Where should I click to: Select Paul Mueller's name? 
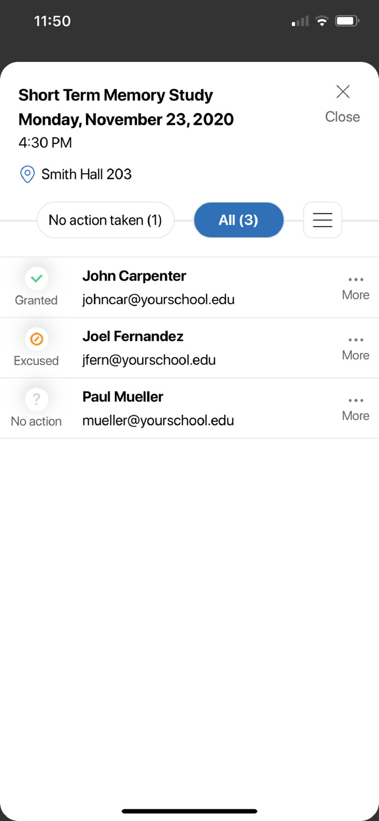tap(123, 397)
